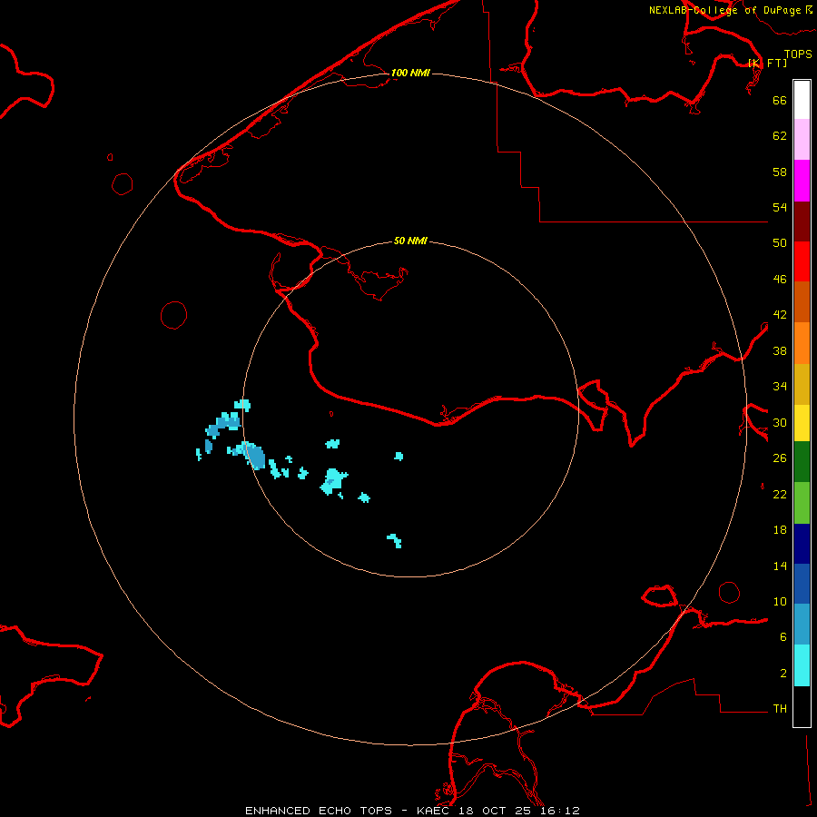Click the '38' legend value
The width and height of the screenshot is (817, 817).
coord(780,350)
